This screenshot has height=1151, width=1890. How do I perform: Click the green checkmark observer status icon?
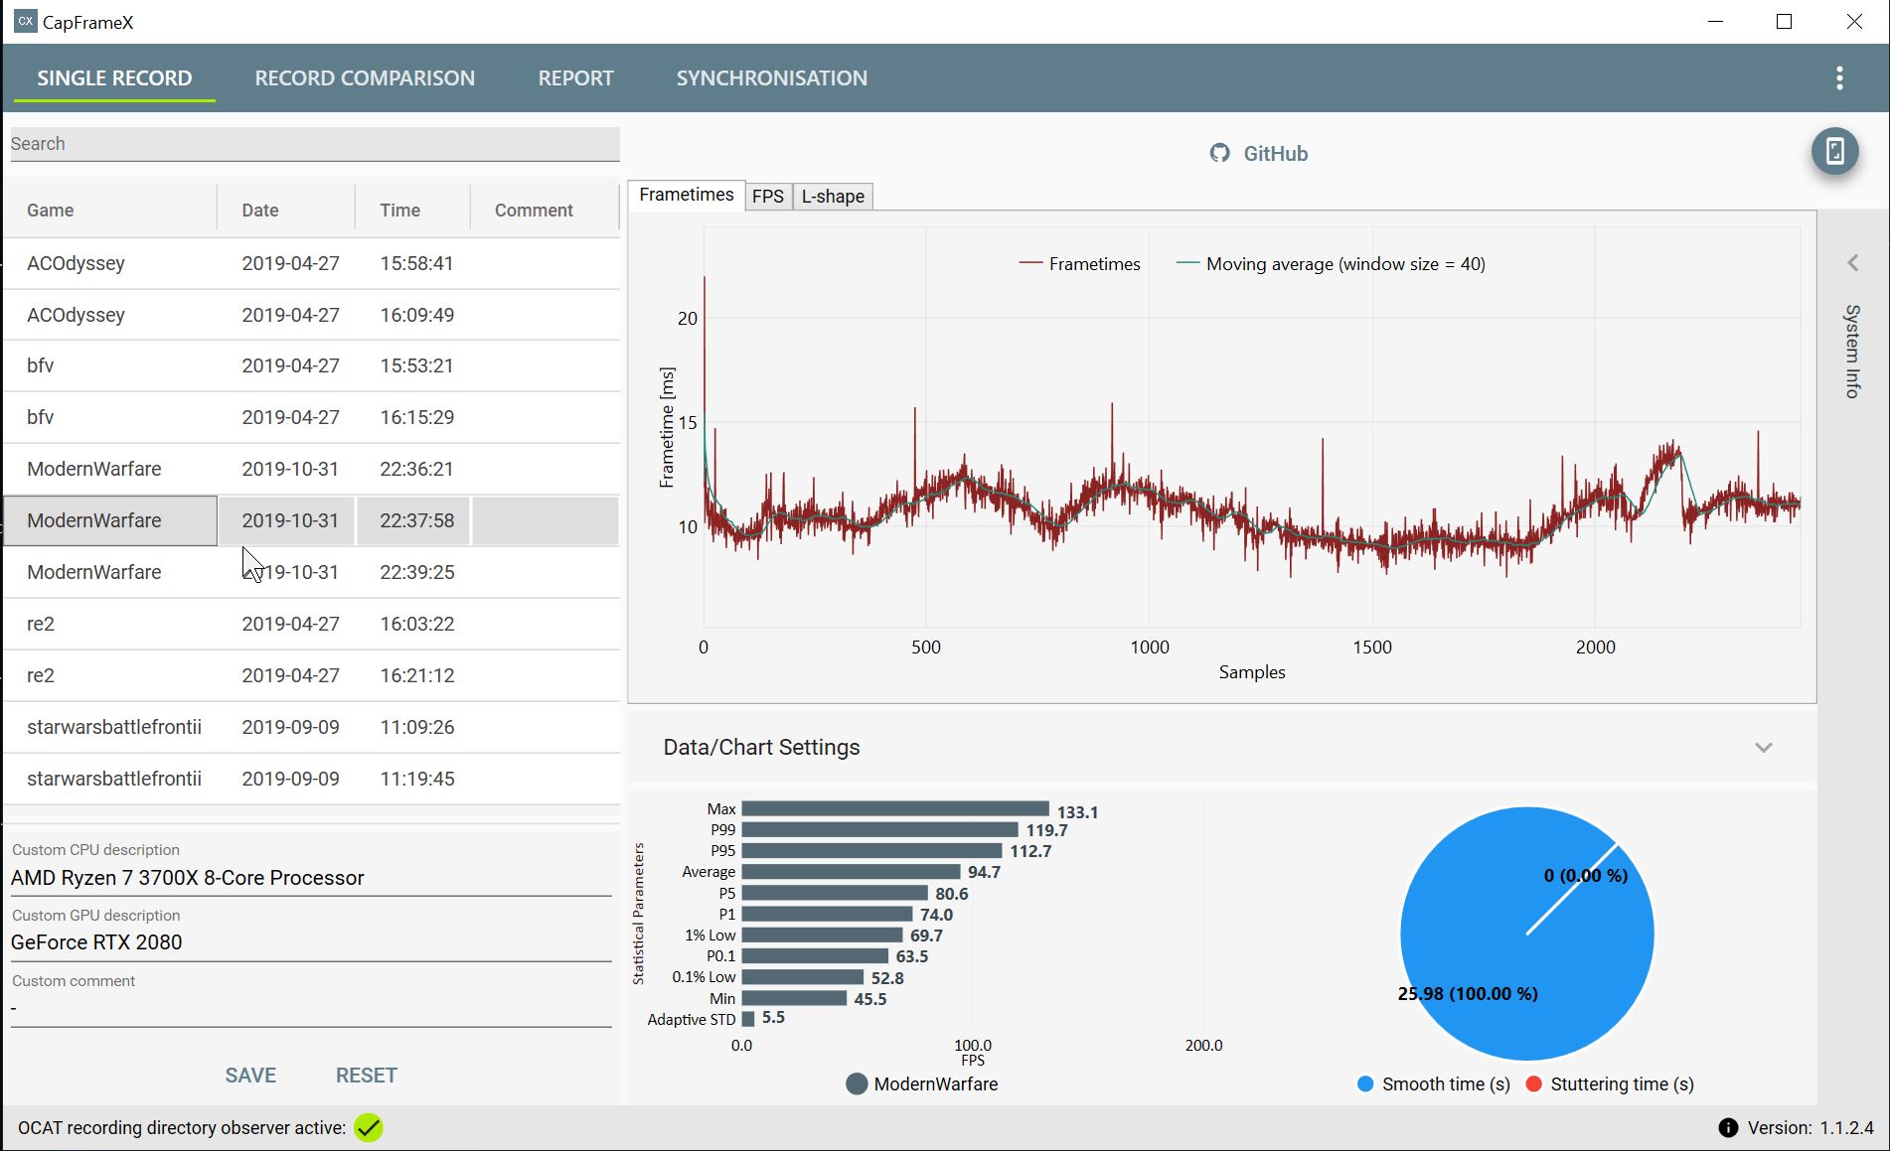point(369,1127)
